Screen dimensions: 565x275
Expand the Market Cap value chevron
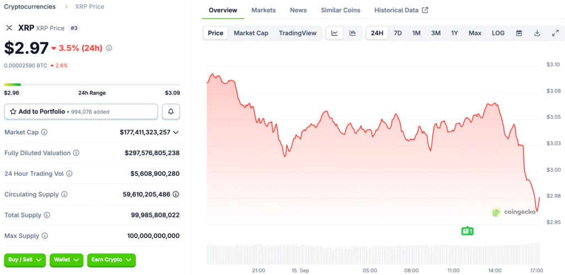[x=176, y=133]
